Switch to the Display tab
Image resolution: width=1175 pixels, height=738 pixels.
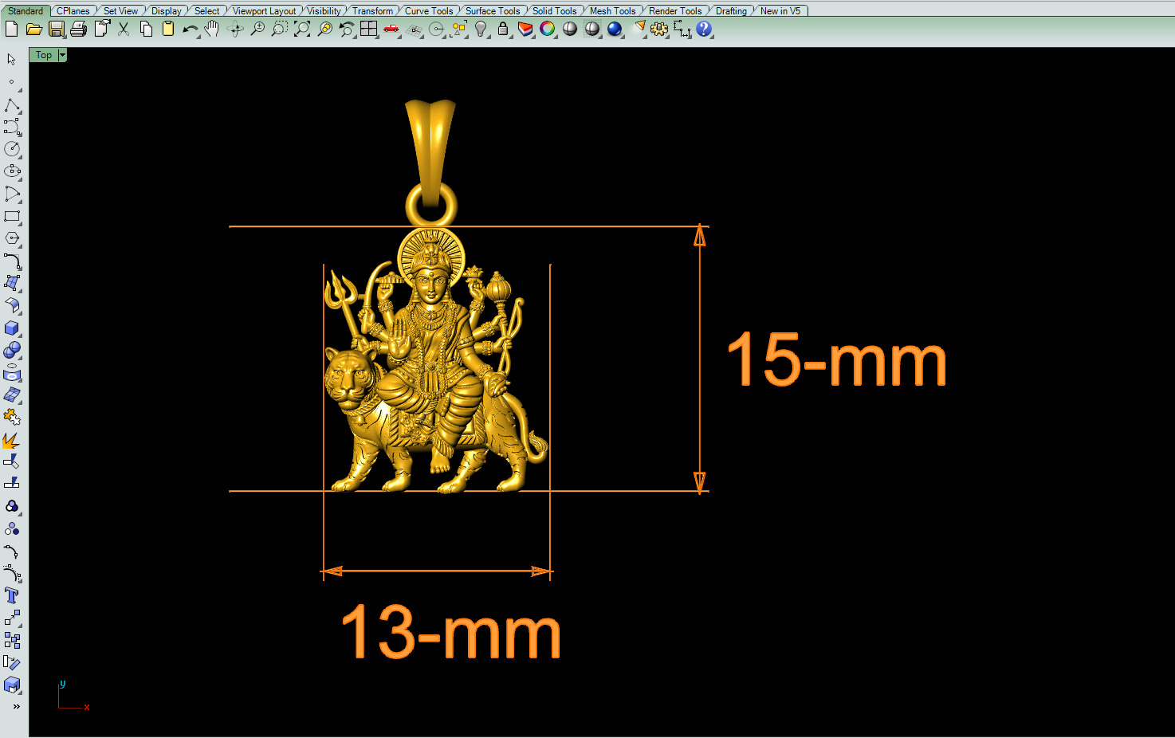(167, 10)
